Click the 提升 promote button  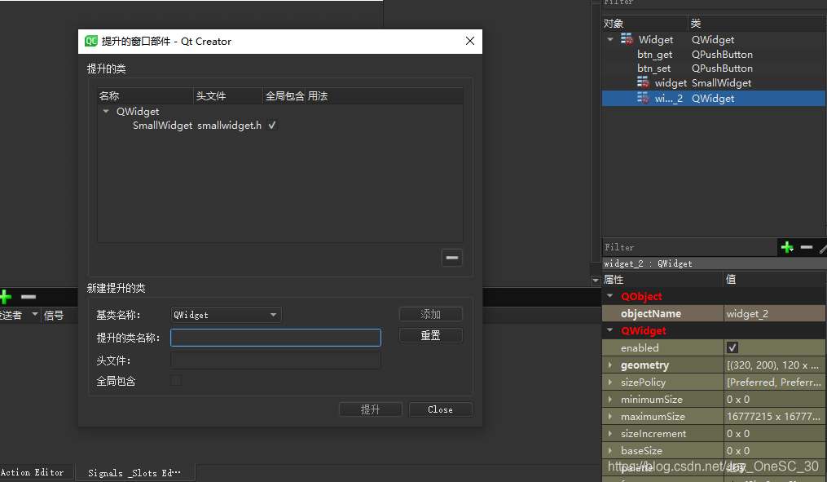click(370, 409)
